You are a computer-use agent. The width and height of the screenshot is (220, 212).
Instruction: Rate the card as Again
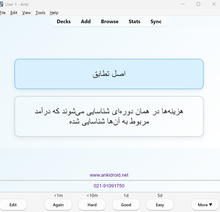point(58,205)
